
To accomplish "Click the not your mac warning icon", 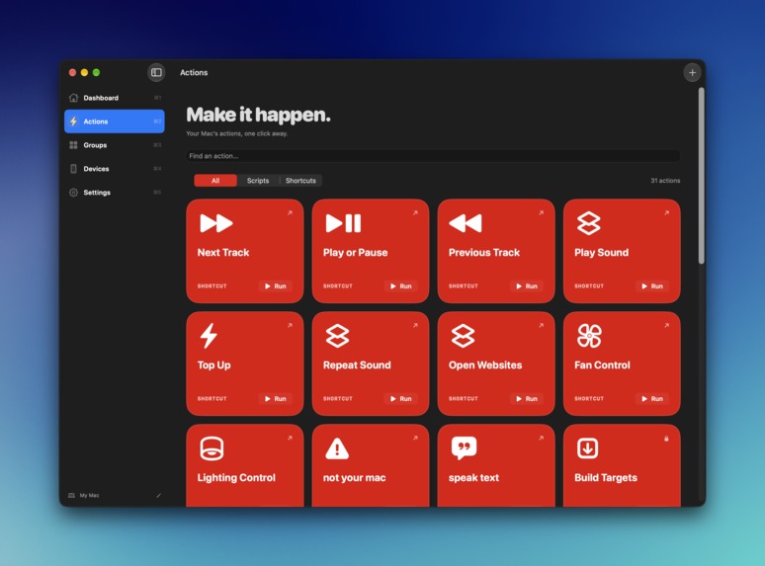I will click(337, 448).
